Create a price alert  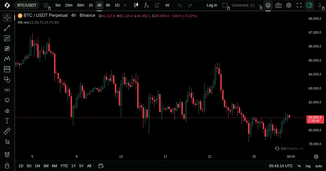coord(157,5)
